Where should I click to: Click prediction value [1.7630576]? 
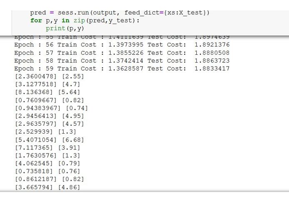click(36, 156)
